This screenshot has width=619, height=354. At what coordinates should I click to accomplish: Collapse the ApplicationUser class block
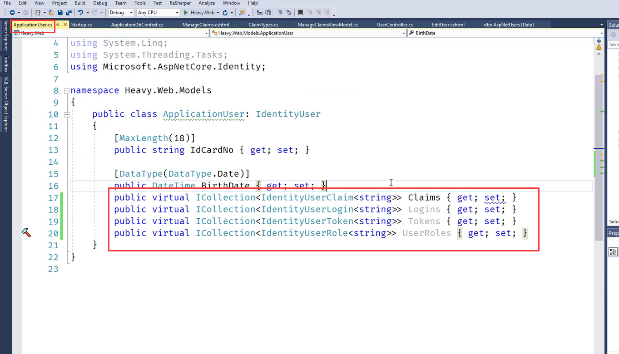(x=67, y=114)
